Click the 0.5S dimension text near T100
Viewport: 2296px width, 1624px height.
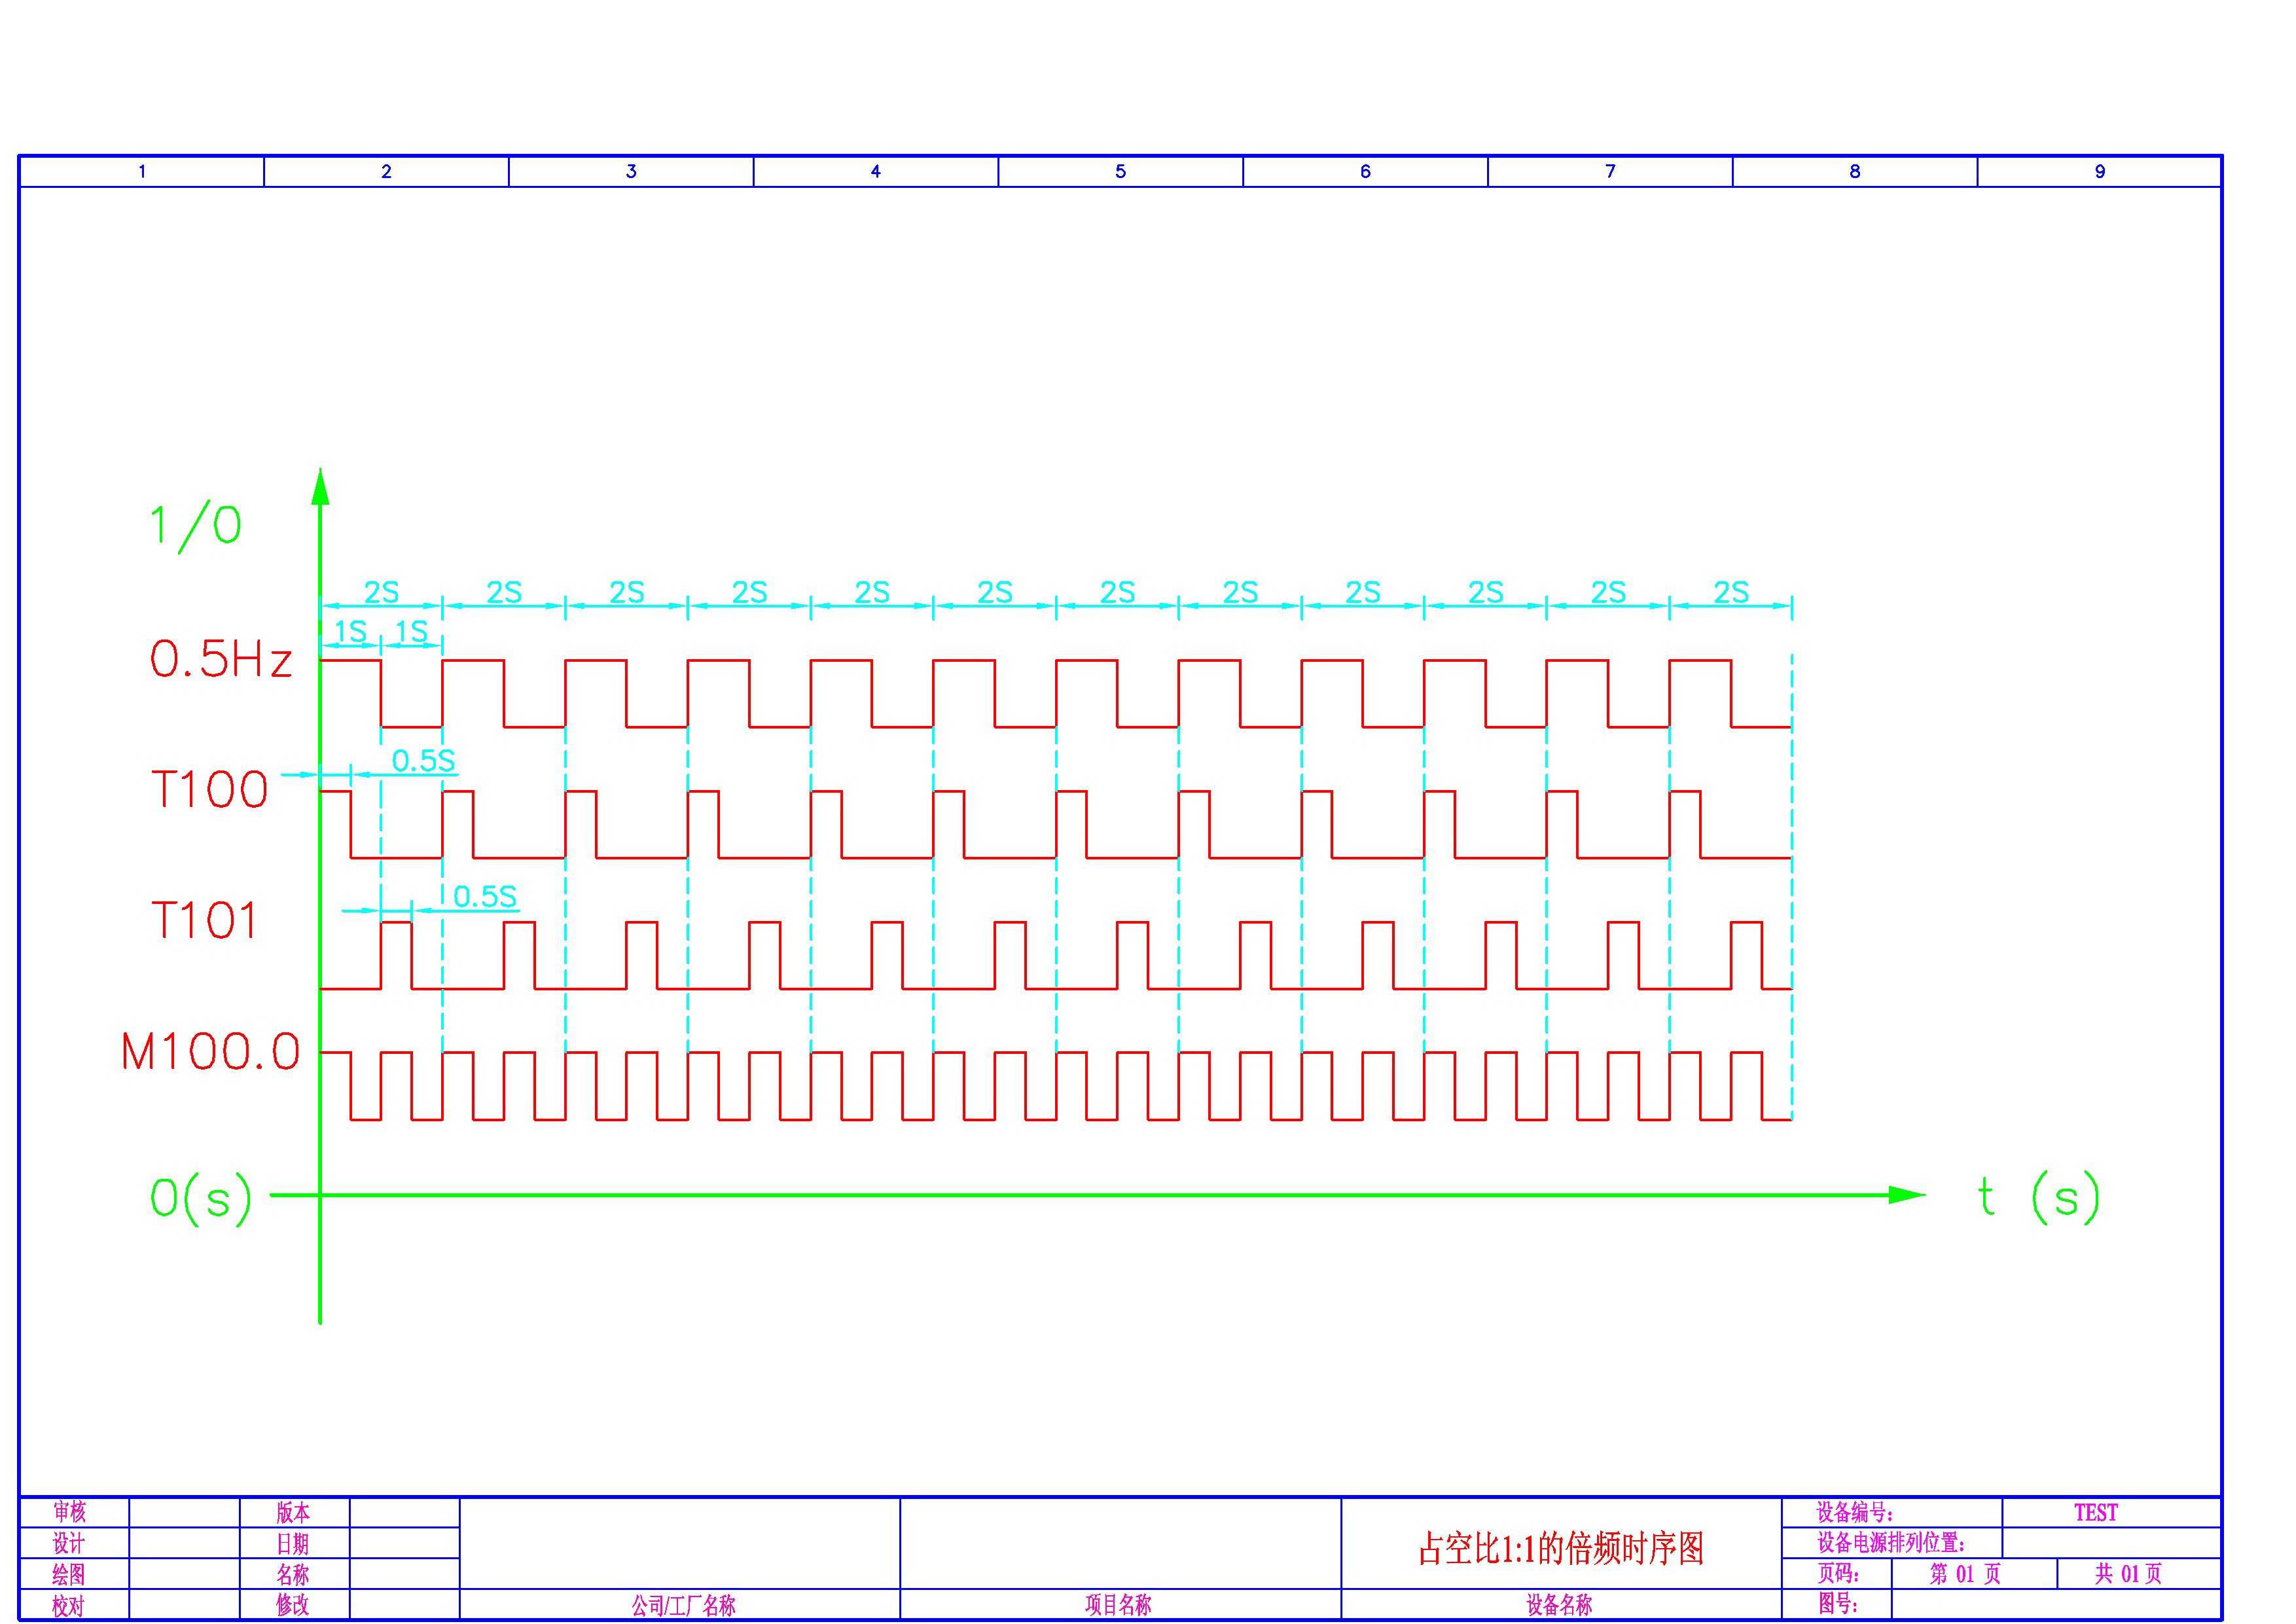pos(423,761)
